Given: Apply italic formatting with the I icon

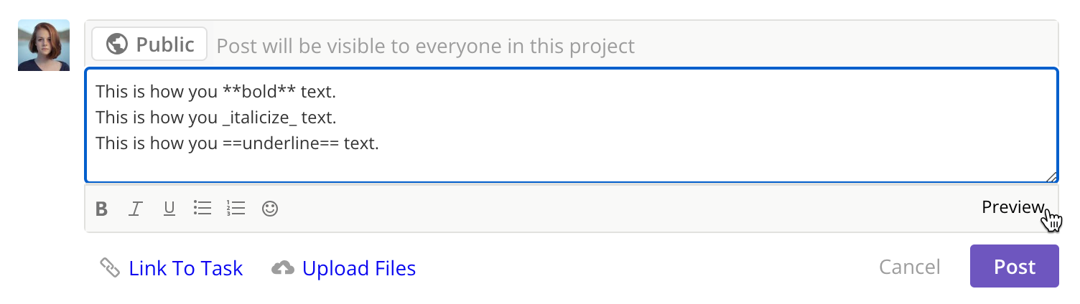Looking at the screenshot, I should pyautogui.click(x=135, y=209).
